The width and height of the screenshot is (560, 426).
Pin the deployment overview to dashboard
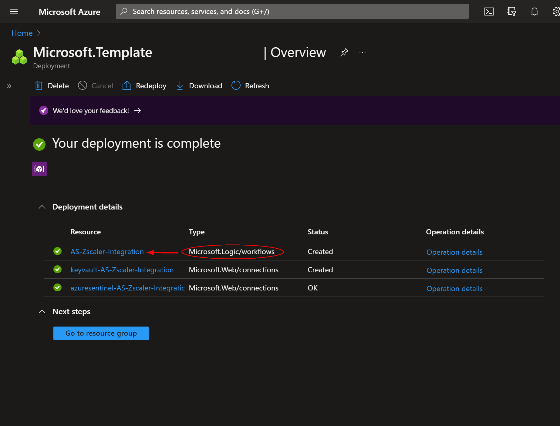344,52
